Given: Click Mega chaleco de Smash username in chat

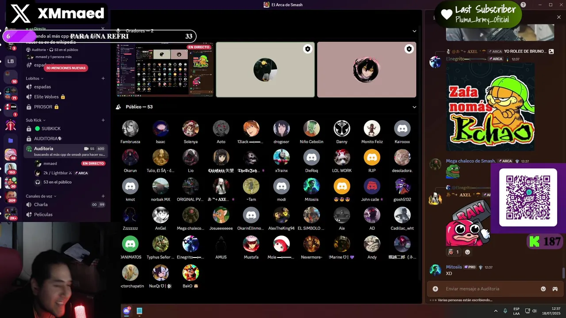Looking at the screenshot, I should [x=470, y=161].
